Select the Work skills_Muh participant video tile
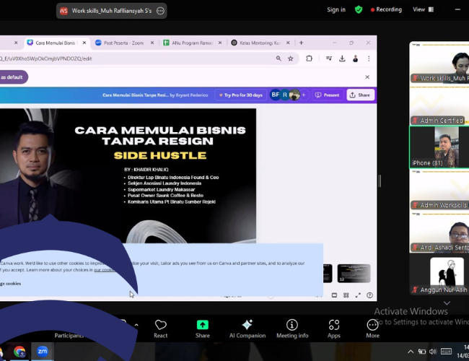 point(439,62)
